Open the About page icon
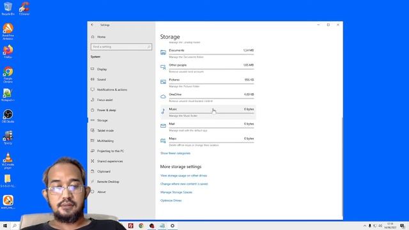Image resolution: width=409 pixels, height=230 pixels. (92, 192)
